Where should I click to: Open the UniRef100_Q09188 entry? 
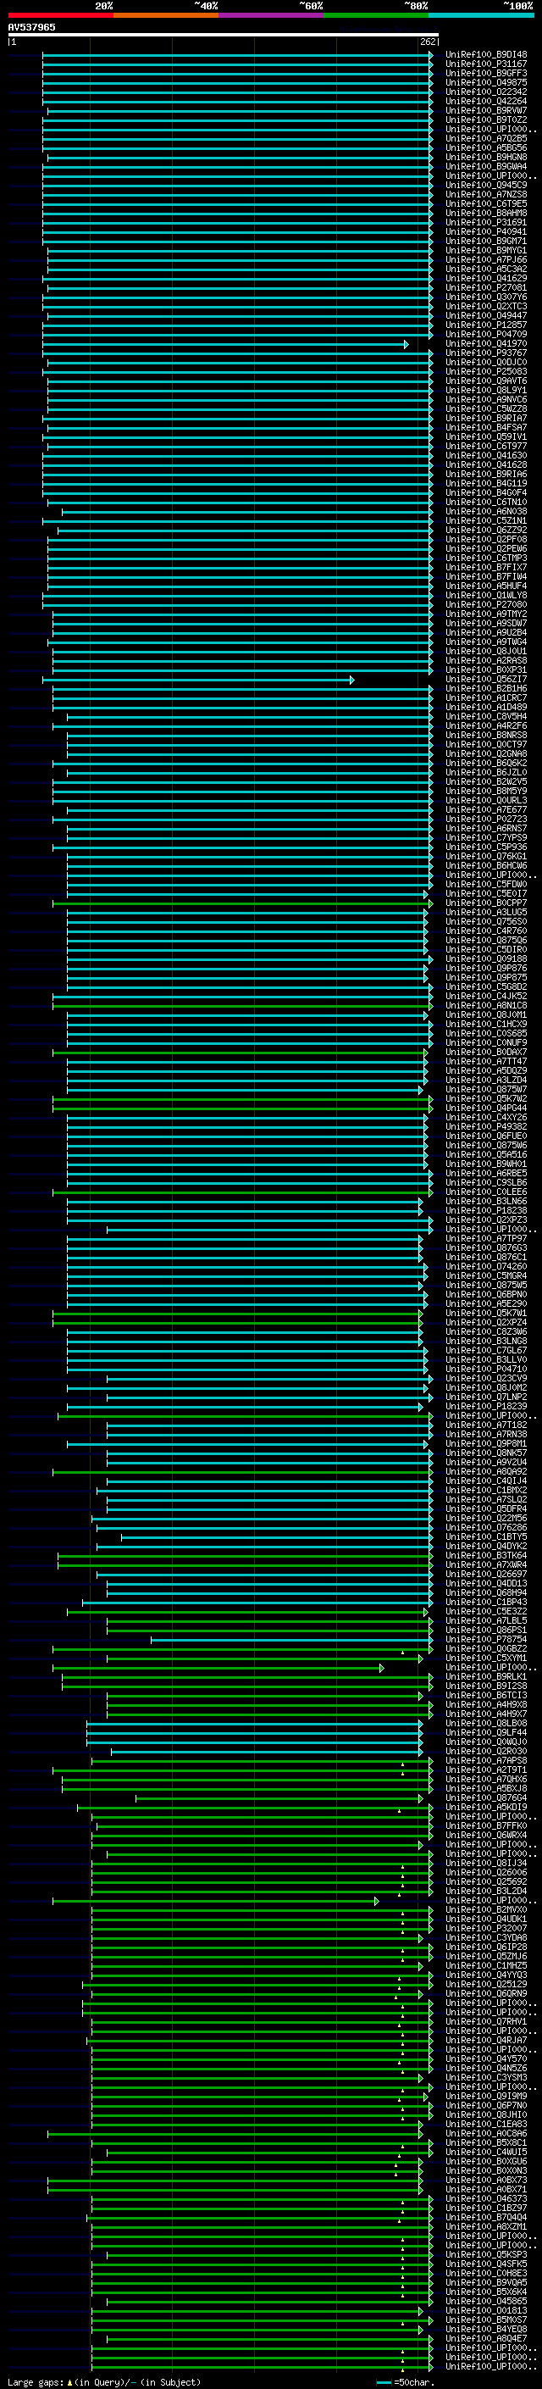coord(486,959)
